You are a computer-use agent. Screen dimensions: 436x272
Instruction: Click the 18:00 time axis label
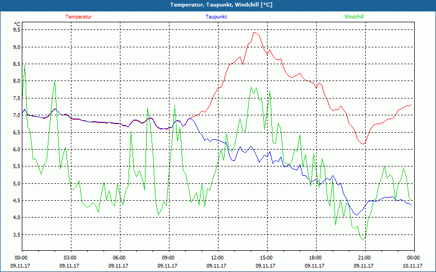[316, 258]
